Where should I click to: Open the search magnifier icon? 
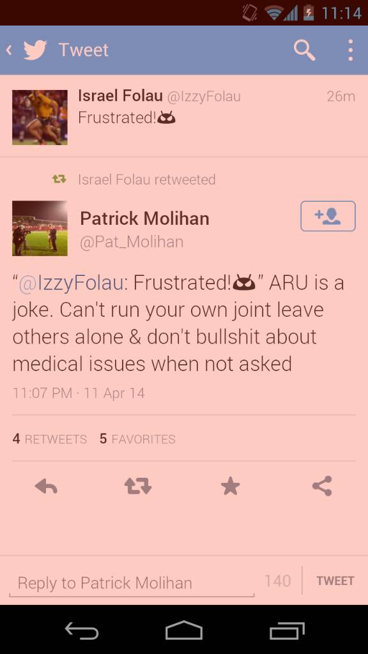coord(305,50)
